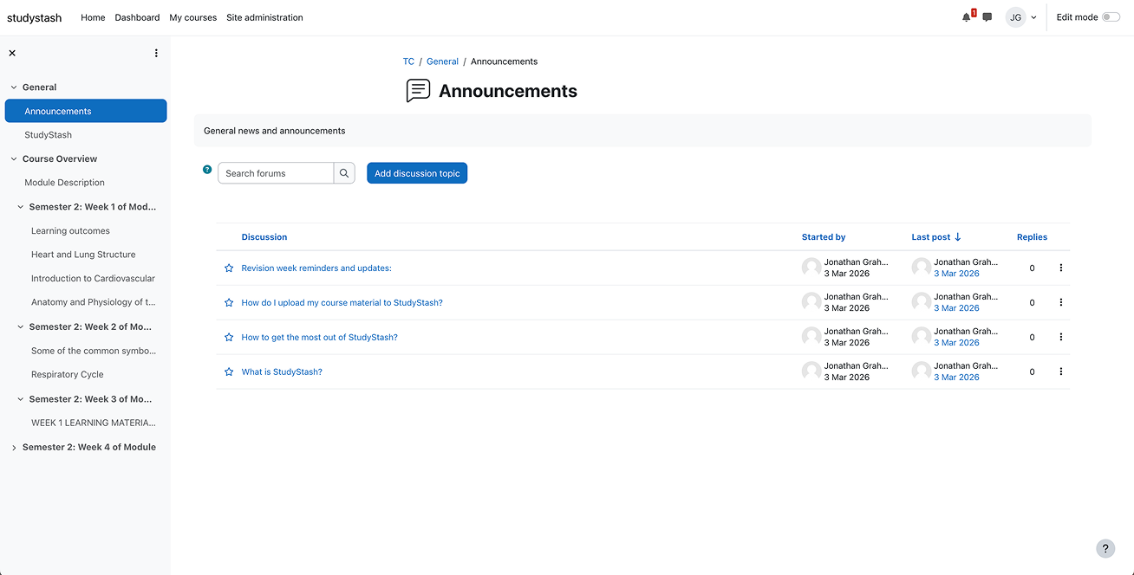Open My courses in top navigation
1134x575 pixels.
click(193, 17)
